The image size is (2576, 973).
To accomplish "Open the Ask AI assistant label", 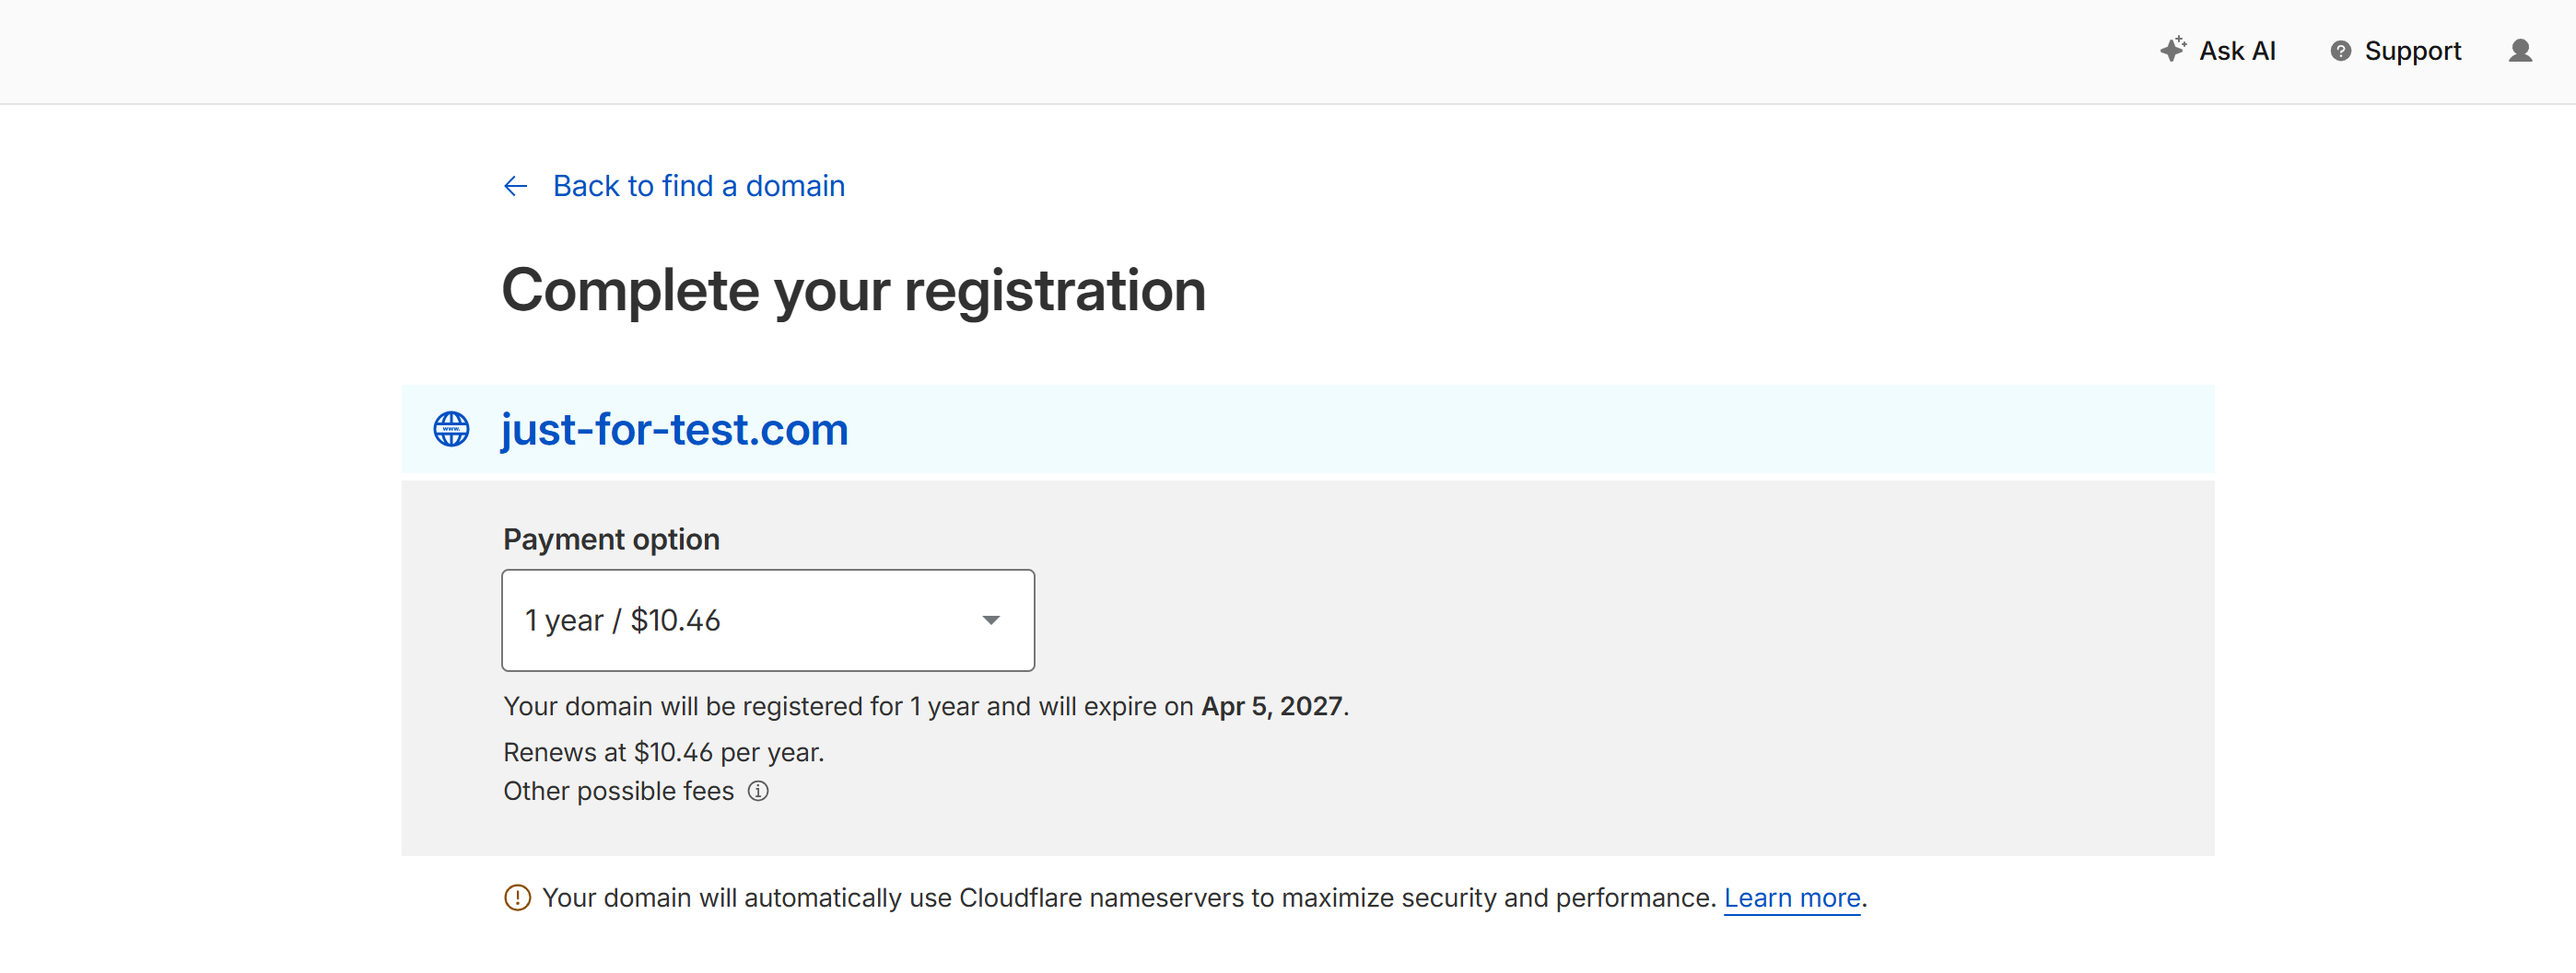I will 2237,51.
